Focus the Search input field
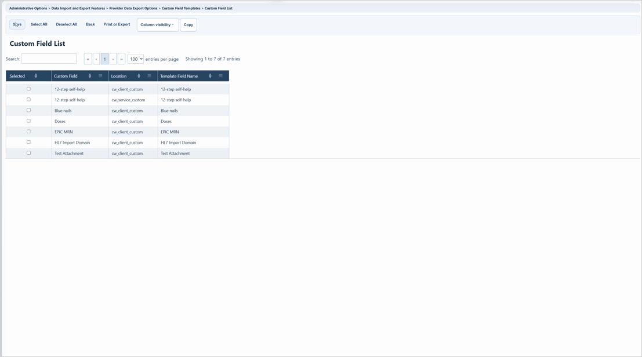Image resolution: width=642 pixels, height=357 pixels. coord(49,59)
